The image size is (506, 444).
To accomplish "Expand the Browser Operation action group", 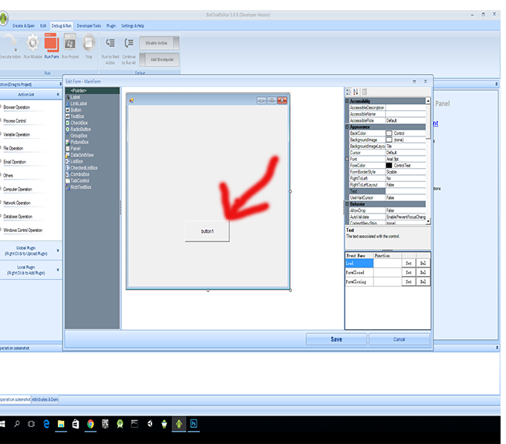I will click(17, 107).
